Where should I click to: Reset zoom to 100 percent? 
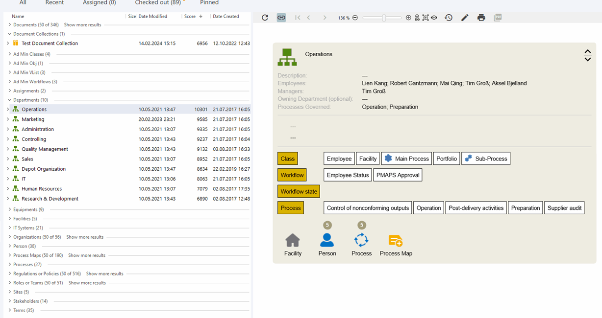(x=417, y=18)
